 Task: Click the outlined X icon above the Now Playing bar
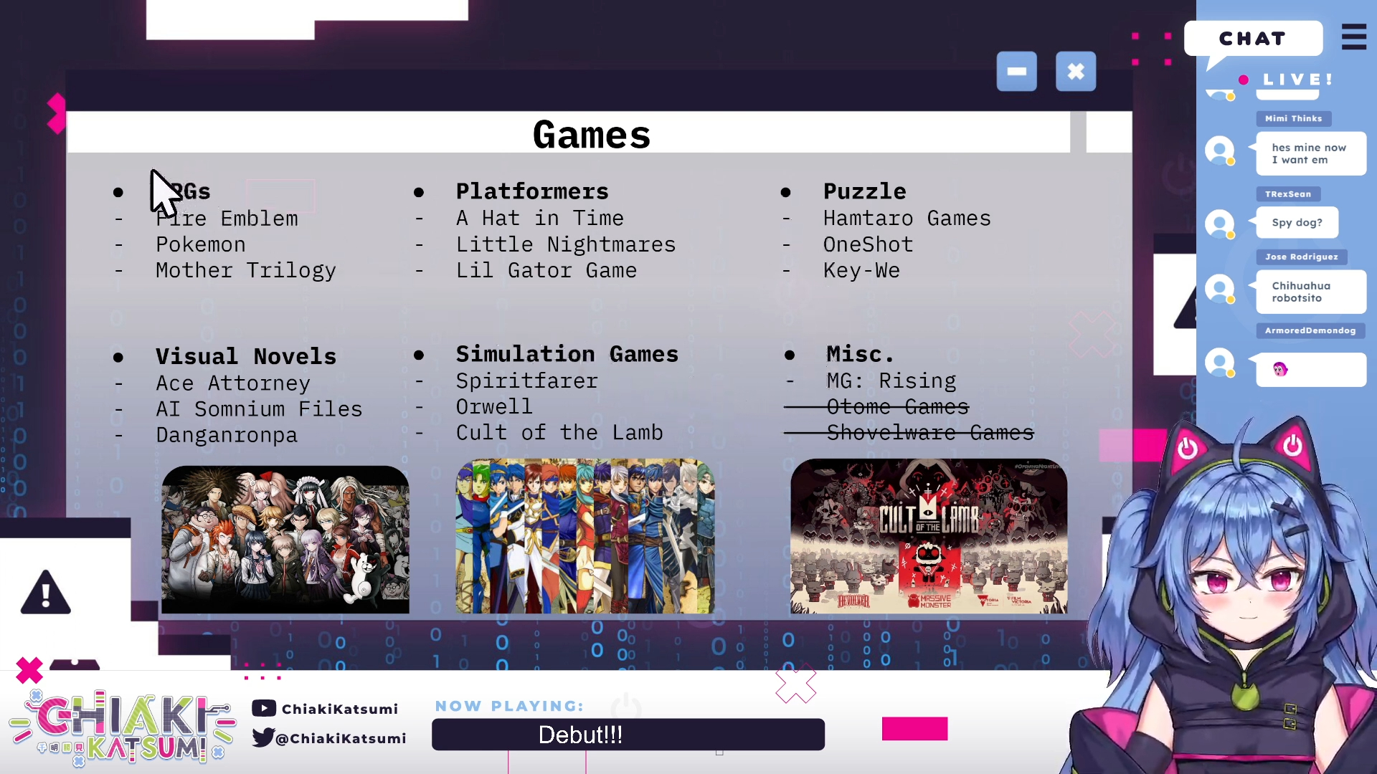click(796, 684)
